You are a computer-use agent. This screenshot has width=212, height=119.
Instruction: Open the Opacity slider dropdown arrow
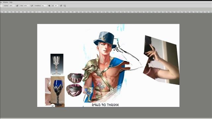click(14, 6)
